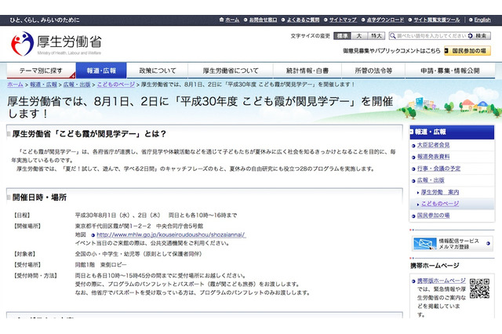Open 厚生労働 案内 sidebar sub-link
This screenshot has height=334, width=502.
coord(440,192)
